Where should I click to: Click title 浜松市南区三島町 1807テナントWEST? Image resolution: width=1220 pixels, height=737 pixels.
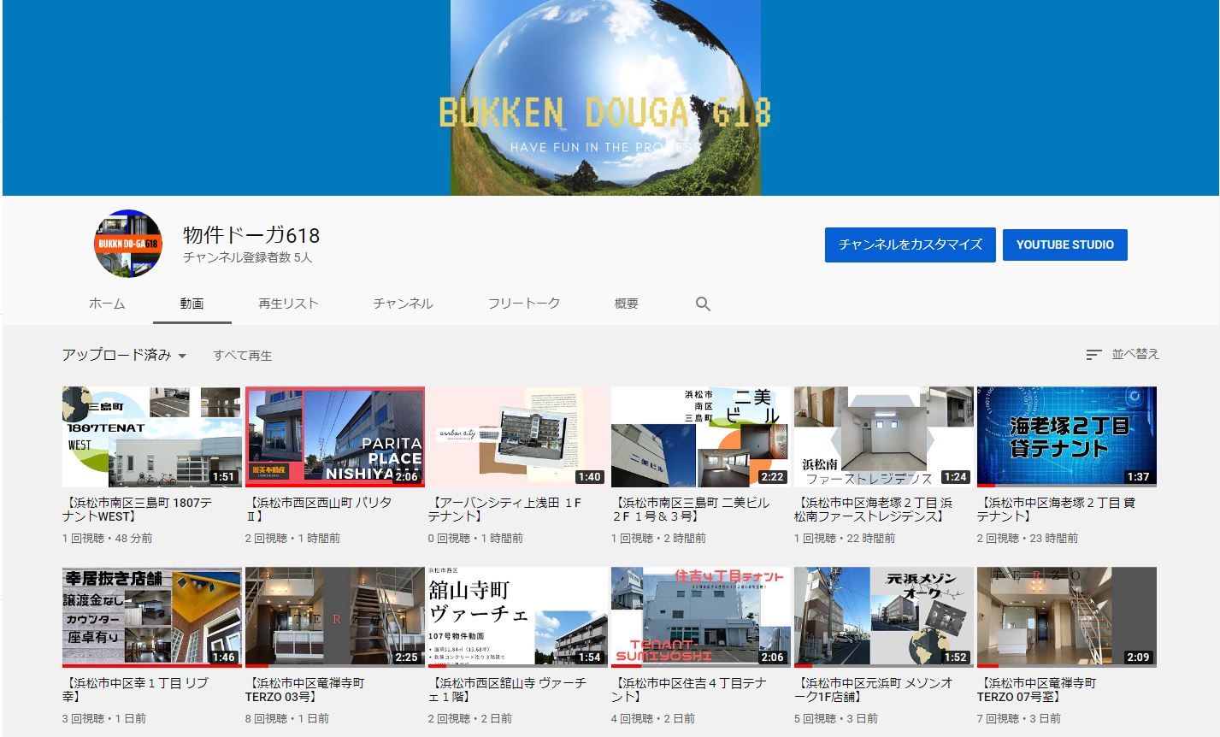(x=137, y=510)
